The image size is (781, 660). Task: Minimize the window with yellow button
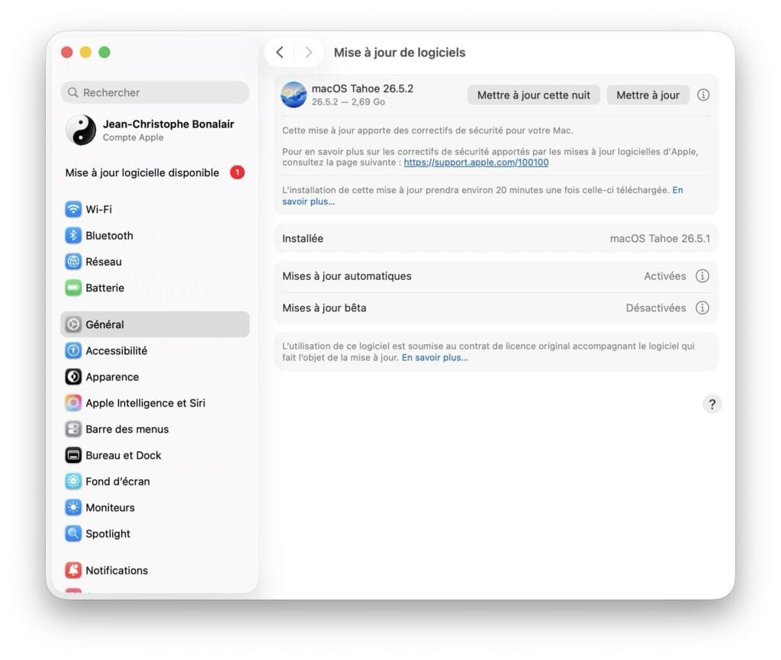[85, 53]
